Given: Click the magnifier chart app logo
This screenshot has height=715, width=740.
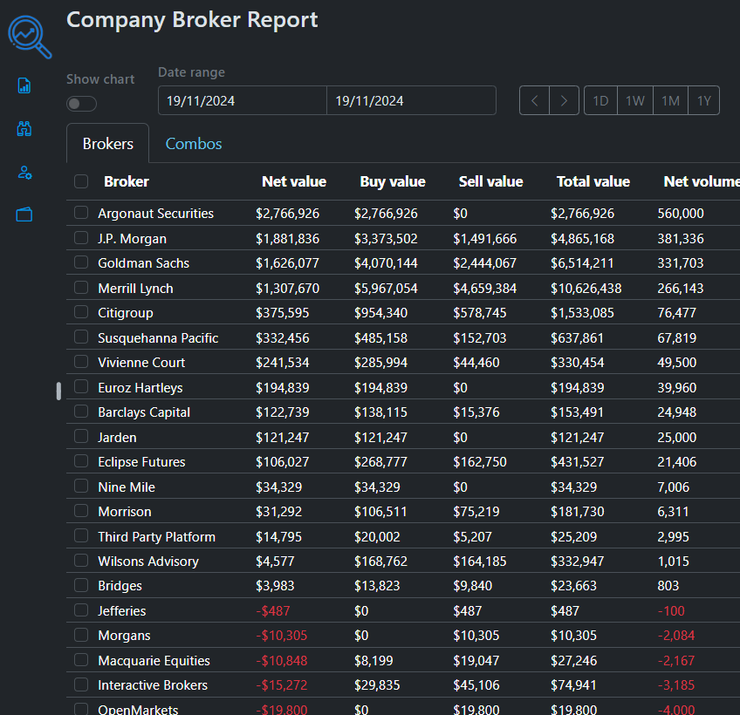Looking at the screenshot, I should (x=30, y=37).
